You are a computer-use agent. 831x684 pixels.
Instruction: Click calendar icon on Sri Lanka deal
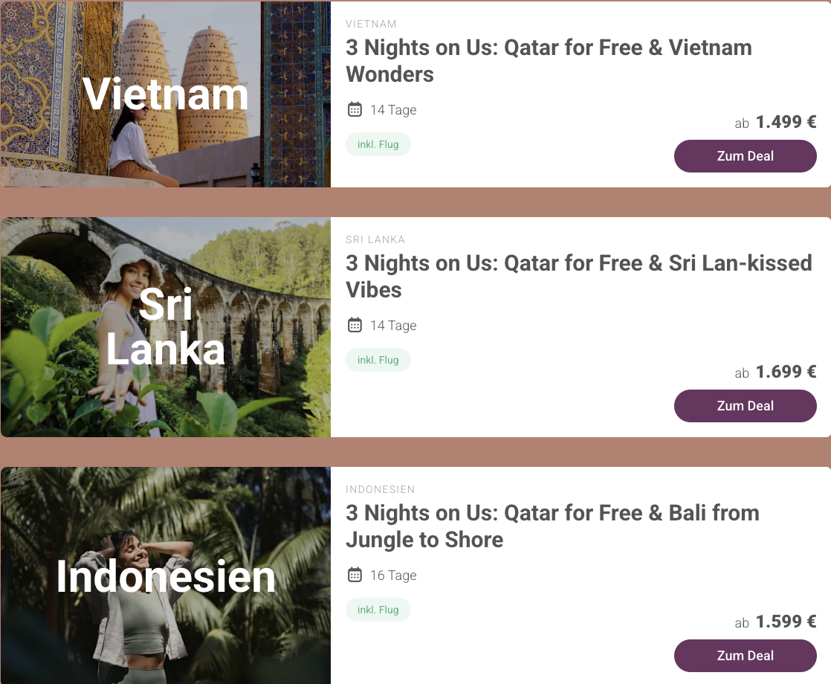point(355,326)
